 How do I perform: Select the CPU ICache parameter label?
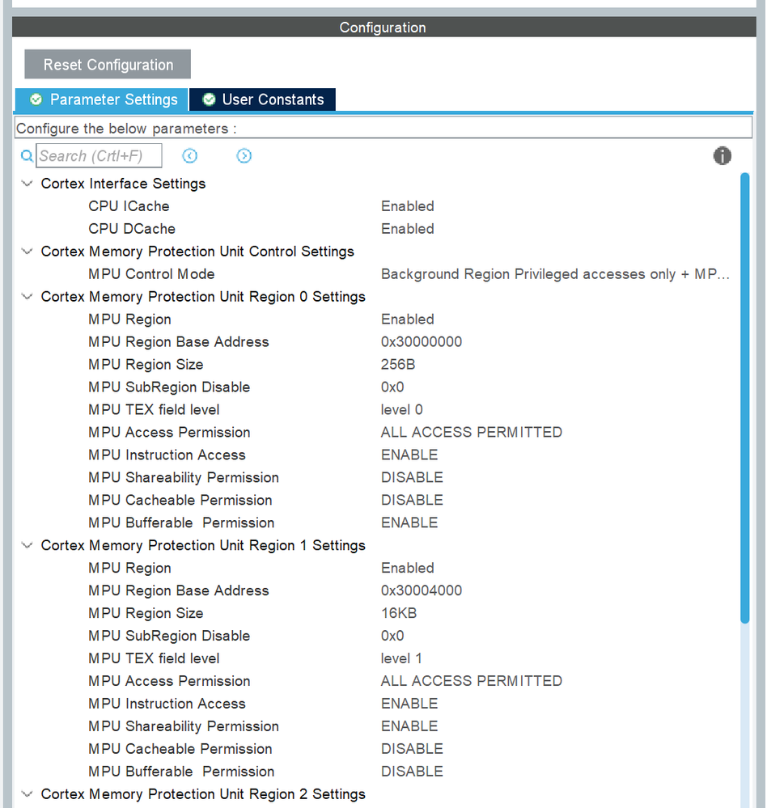(129, 206)
